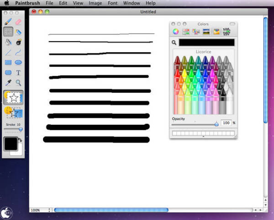The width and height of the screenshot is (274, 220).
Task: Open the zoom percentage dropdown
Action: click(40, 210)
